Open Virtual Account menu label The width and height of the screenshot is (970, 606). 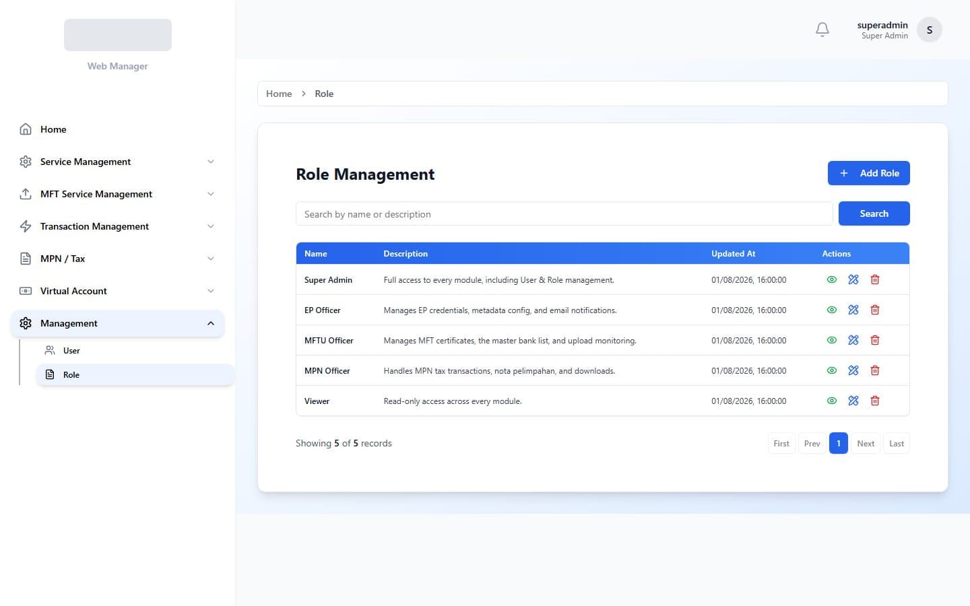[x=73, y=291]
